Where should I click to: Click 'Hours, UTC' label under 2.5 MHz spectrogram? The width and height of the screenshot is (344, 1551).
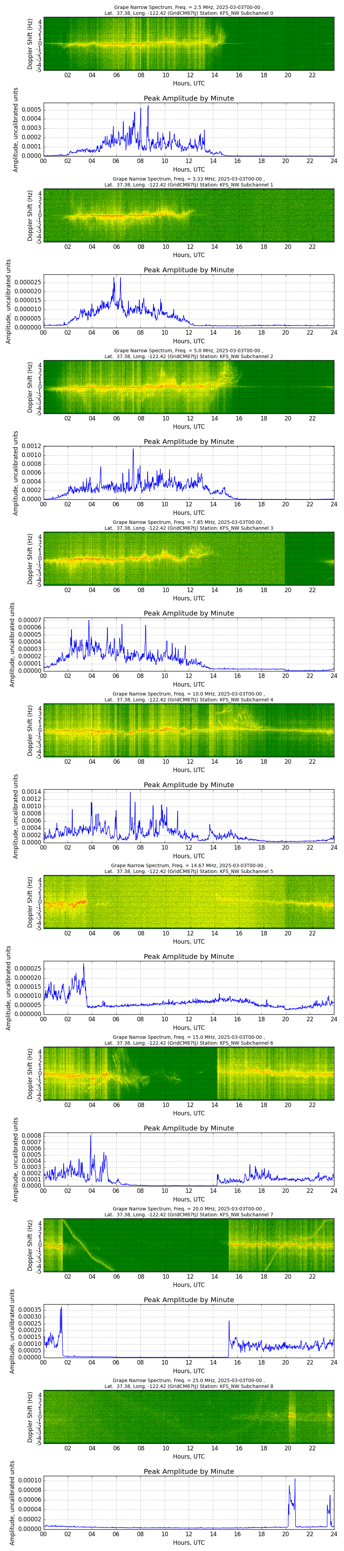(189, 83)
